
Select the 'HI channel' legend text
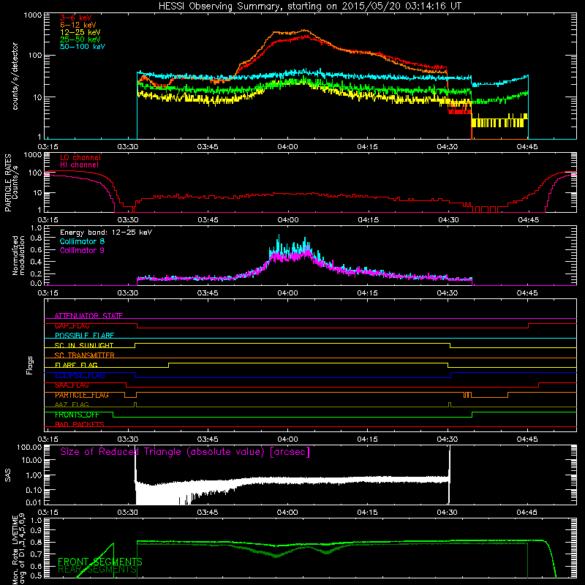(79, 165)
